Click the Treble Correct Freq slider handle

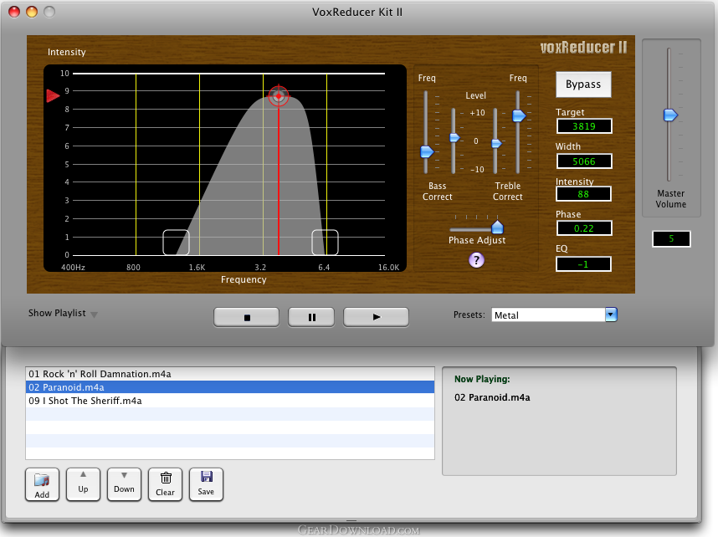pos(519,115)
